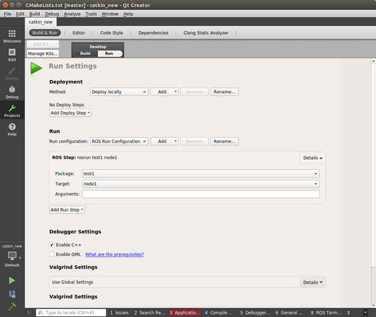Collapse ROS Step Details
Screen dimensions: 376x317
coord(312,158)
